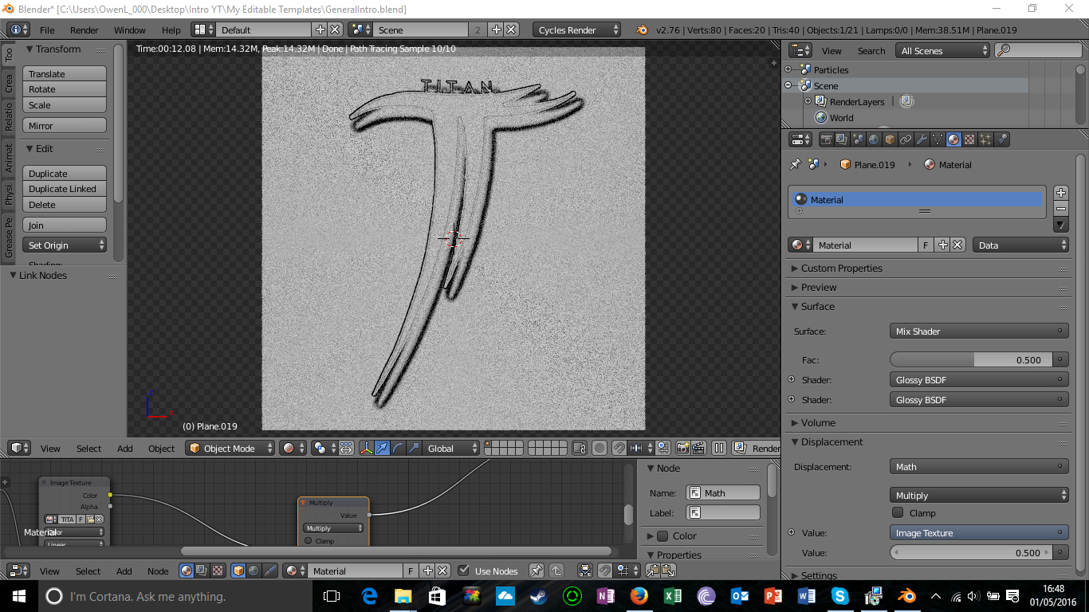This screenshot has height=612, width=1089.
Task: Open the Modifiers tab (wrench icon)
Action: coord(922,139)
